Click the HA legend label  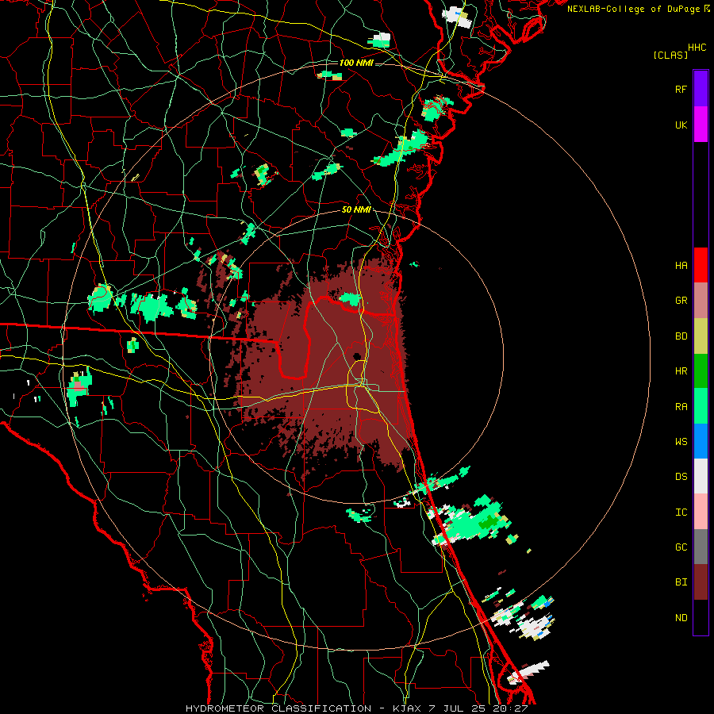pyautogui.click(x=681, y=265)
